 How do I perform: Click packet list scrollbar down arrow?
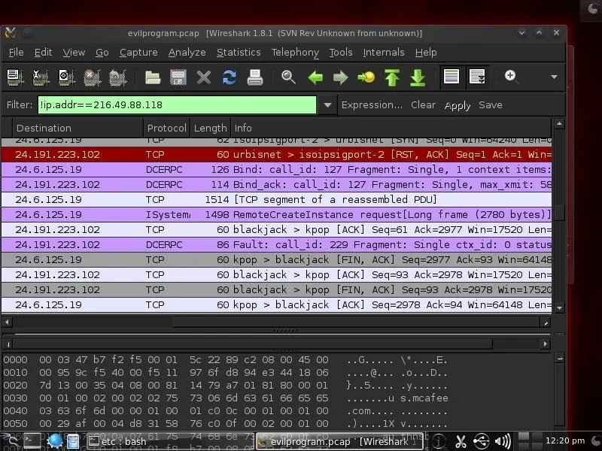559,307
